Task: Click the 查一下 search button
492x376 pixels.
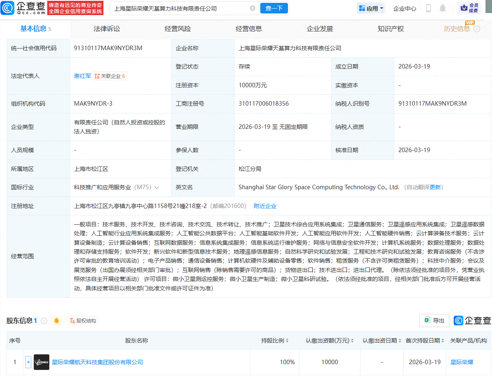Action: (x=274, y=8)
